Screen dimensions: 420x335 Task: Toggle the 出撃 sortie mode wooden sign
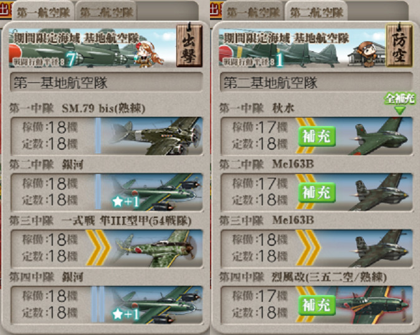click(x=189, y=45)
